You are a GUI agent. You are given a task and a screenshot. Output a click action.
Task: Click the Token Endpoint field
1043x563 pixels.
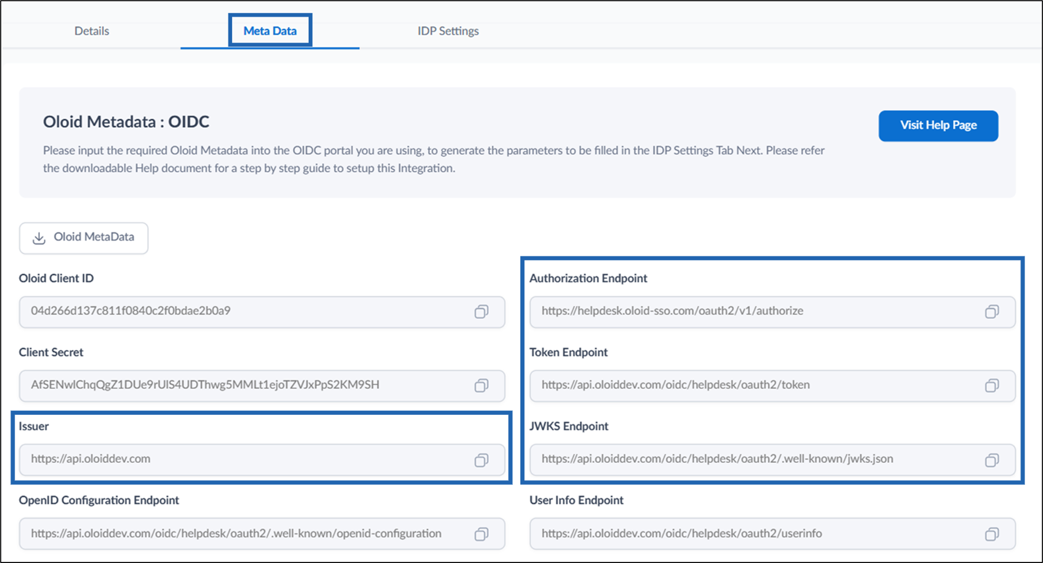pyautogui.click(x=772, y=386)
